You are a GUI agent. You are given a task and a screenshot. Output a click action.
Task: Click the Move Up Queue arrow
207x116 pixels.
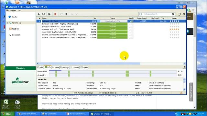pyautogui.click(x=72, y=14)
